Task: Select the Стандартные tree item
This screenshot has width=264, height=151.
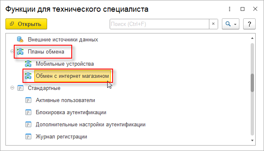Action: point(44,88)
